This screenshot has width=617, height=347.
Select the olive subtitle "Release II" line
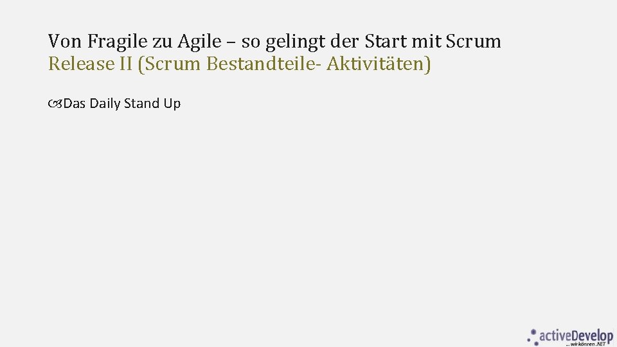(x=239, y=64)
